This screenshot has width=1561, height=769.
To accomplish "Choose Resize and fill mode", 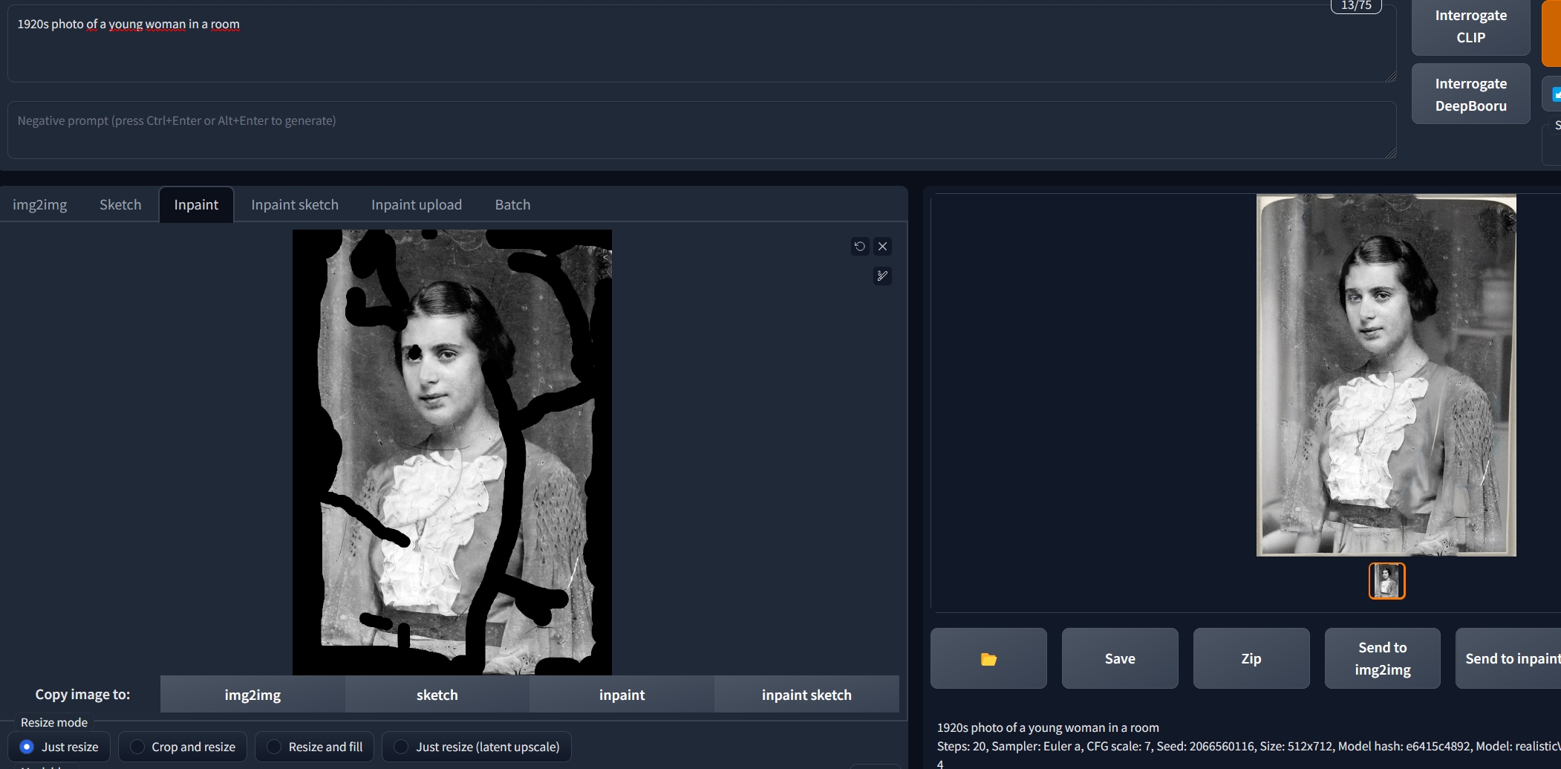I will pos(315,747).
